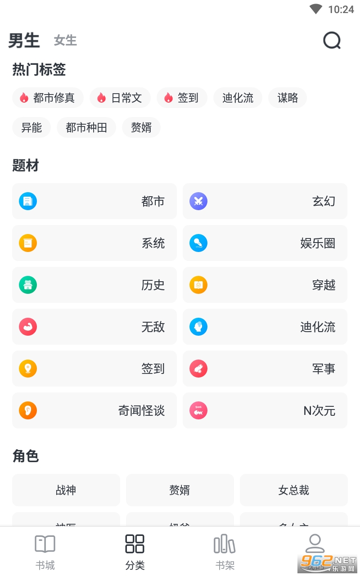360x576 pixels.
Task: Tap the 历史 building icon
Action: pos(28,285)
